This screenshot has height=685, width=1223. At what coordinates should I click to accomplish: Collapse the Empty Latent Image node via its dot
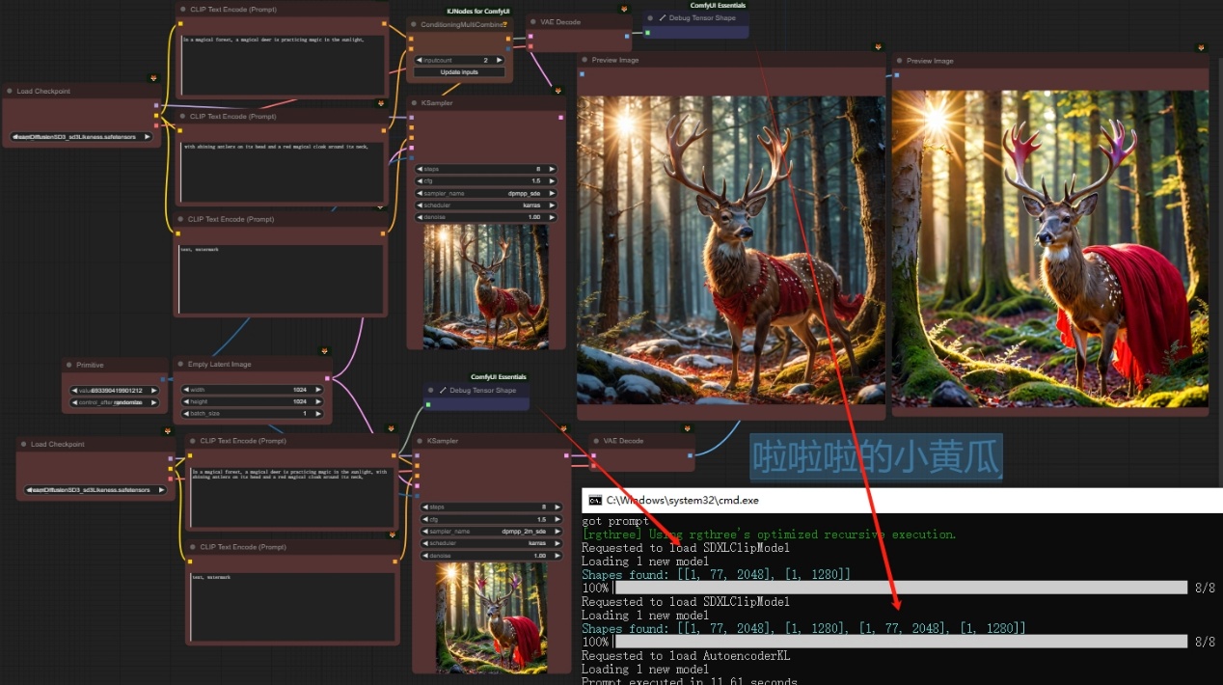180,365
